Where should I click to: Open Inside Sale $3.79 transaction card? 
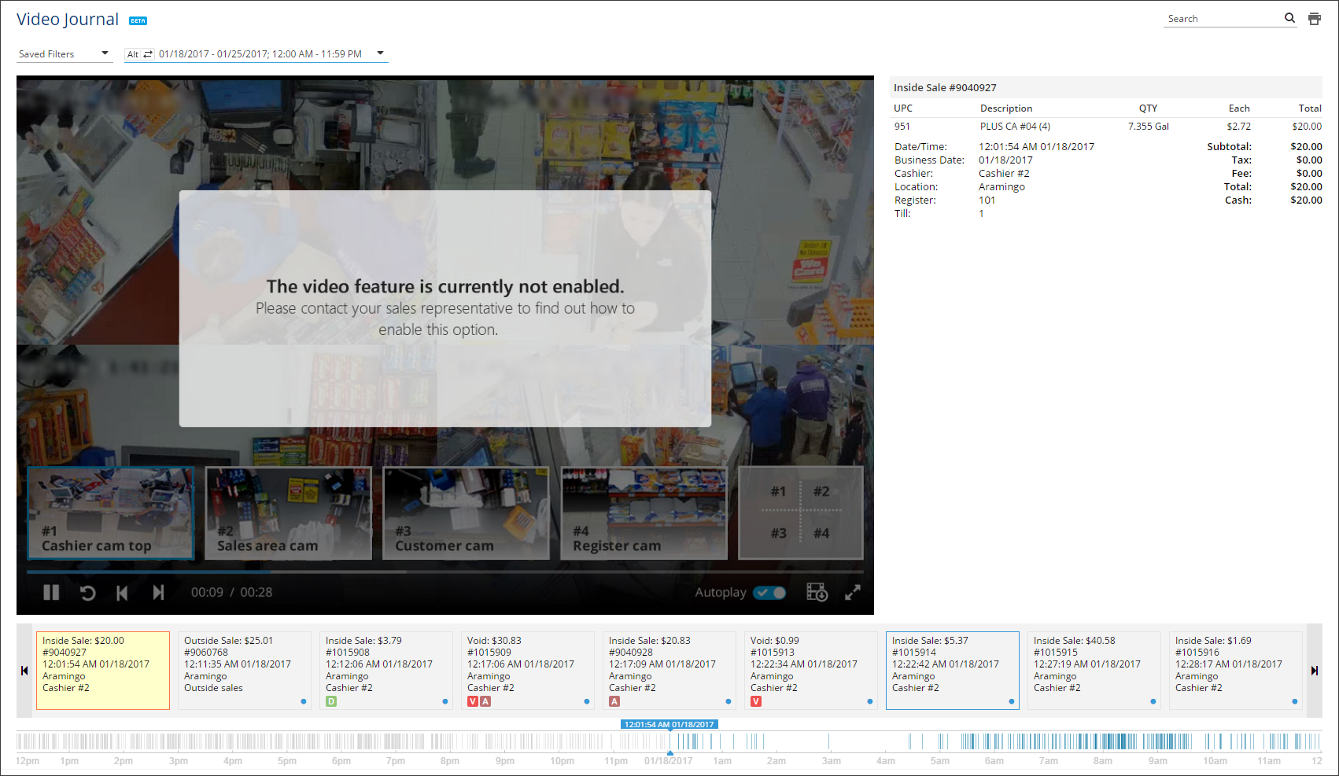click(x=386, y=671)
